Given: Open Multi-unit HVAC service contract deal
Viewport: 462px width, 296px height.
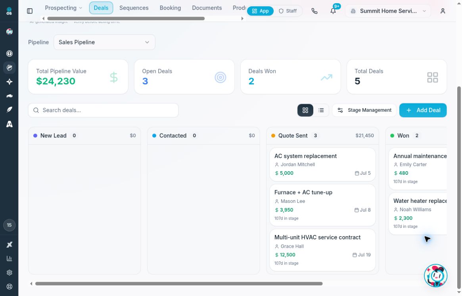Looking at the screenshot, I should tap(322, 250).
